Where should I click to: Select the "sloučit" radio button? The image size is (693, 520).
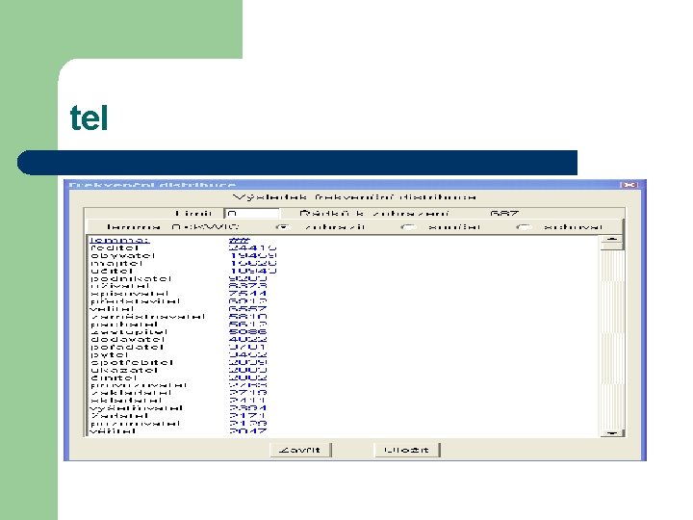[x=408, y=227]
